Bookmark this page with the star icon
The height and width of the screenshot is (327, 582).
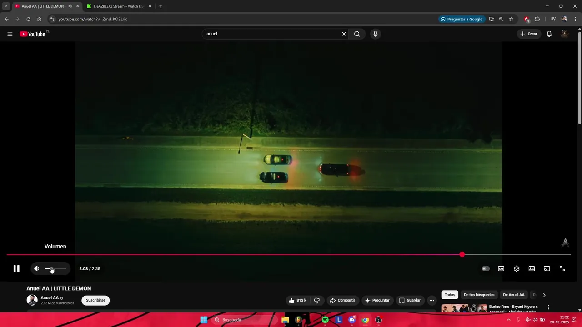[x=511, y=19]
